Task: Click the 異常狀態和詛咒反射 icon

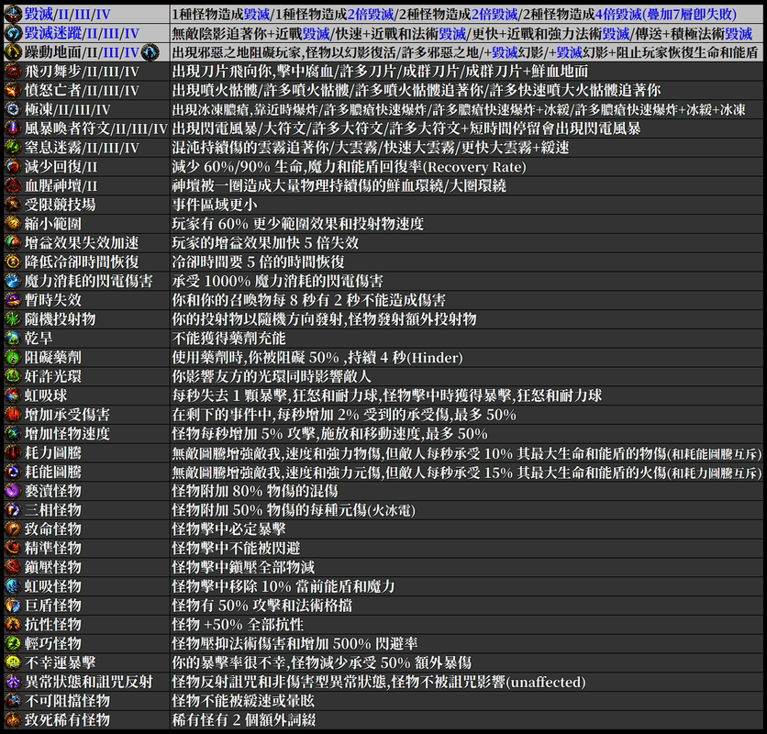Action: point(13,682)
